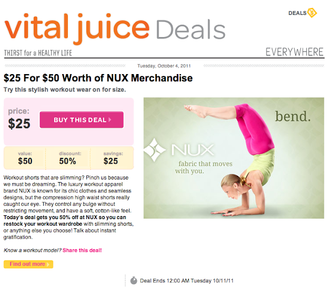Buy this deal for $25
The height and width of the screenshot is (287, 329).
(82, 120)
